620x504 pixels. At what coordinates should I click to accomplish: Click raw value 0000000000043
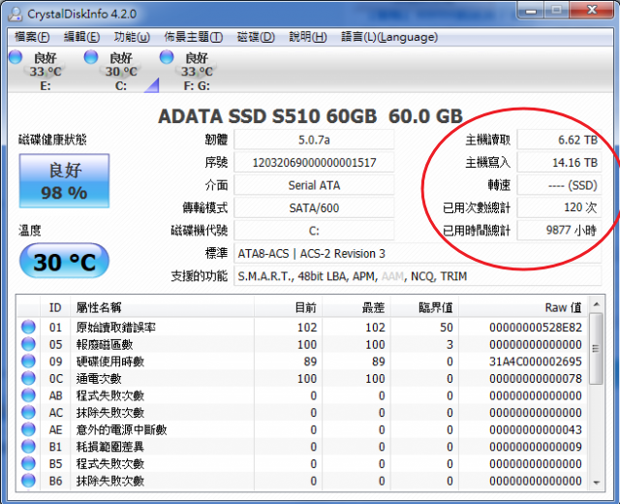536,429
